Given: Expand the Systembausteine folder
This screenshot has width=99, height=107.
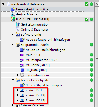Looking at the screenshot, I should click(18, 75).
